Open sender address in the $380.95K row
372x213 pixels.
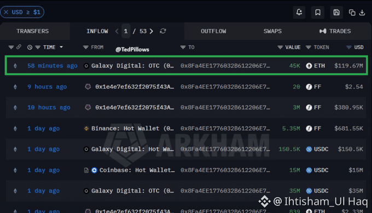(x=135, y=107)
